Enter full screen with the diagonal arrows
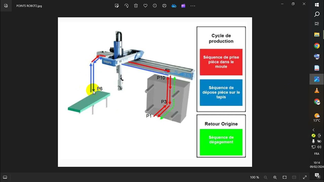 (x=305, y=177)
